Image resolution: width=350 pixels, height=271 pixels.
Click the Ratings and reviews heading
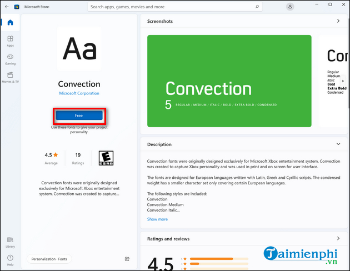(x=168, y=239)
